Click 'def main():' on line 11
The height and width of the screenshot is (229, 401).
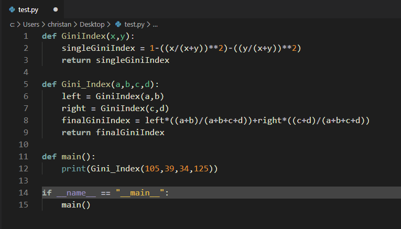click(69, 157)
